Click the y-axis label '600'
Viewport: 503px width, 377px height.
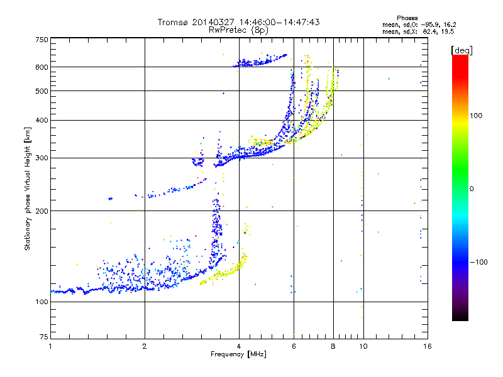pos(41,67)
